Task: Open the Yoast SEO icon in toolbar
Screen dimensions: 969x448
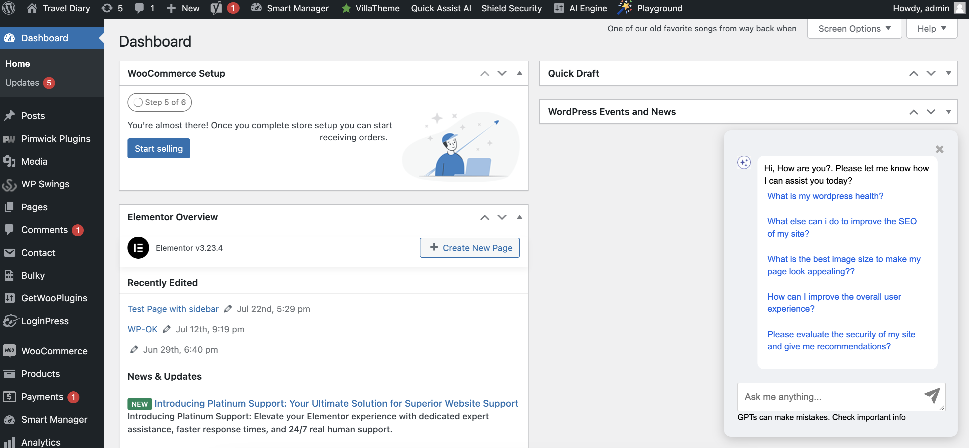Action: tap(216, 8)
